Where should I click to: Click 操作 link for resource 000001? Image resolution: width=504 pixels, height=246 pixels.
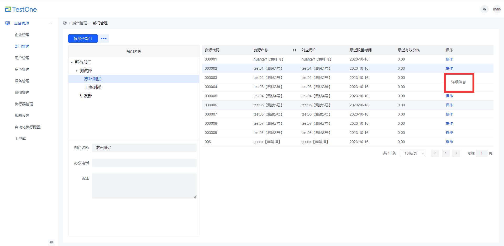[449, 59]
